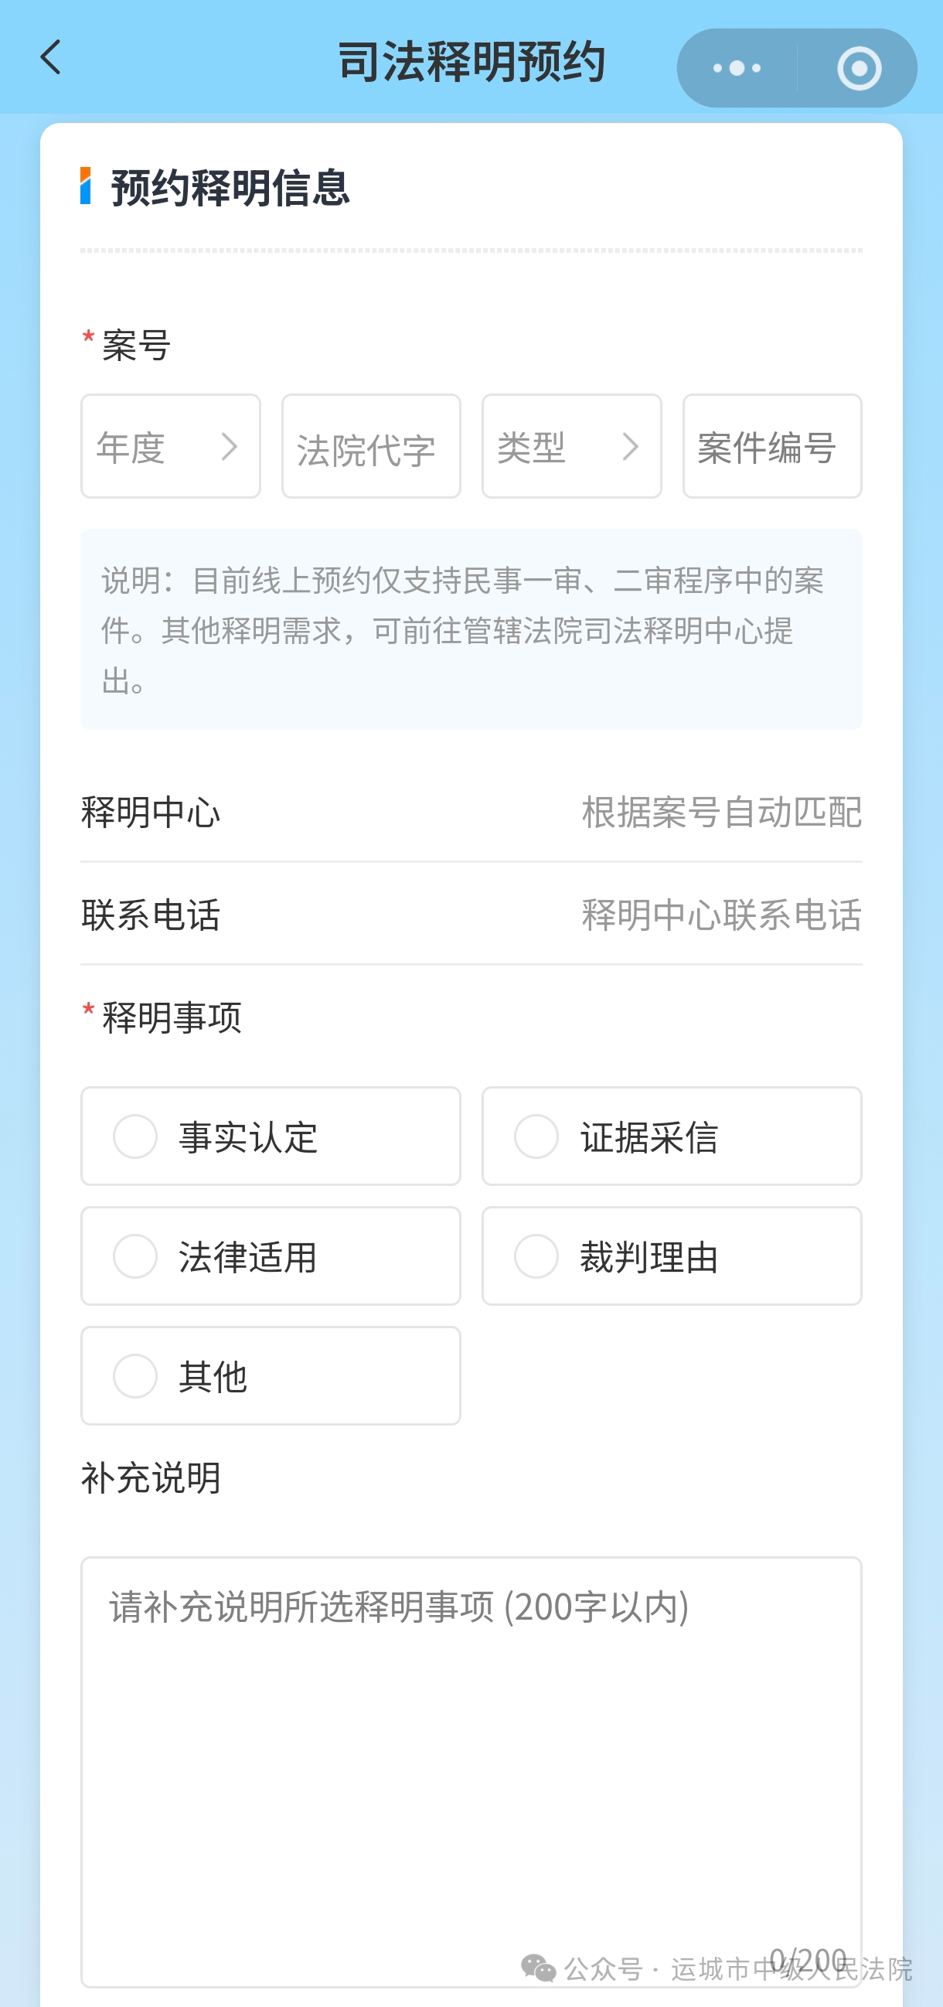Click the 案件编号 input field
The image size is (943, 2007).
click(771, 446)
